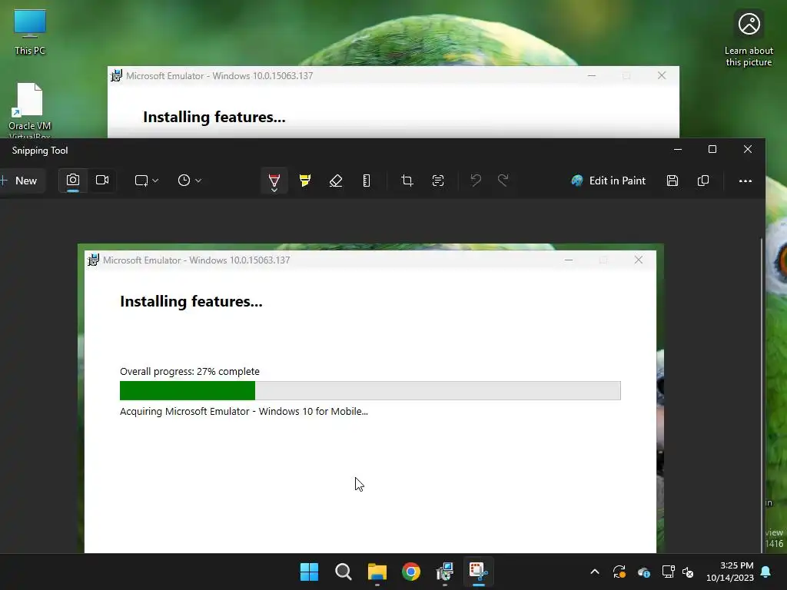Open taskbar Search
This screenshot has height=590, width=787.
pyautogui.click(x=344, y=572)
